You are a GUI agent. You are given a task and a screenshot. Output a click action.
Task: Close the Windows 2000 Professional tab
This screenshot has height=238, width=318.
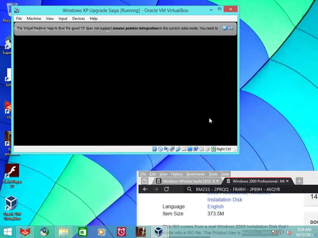point(287,181)
